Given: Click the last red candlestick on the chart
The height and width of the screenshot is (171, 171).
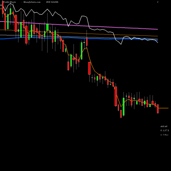Looking at the screenshot, I should [158, 109].
